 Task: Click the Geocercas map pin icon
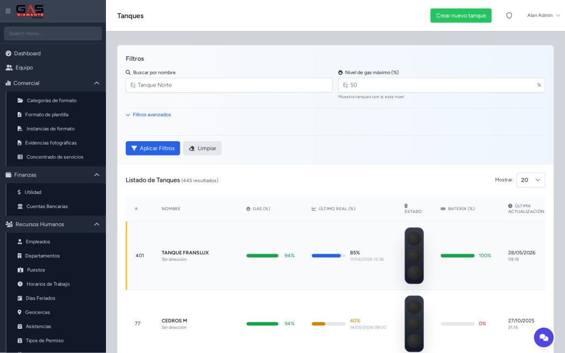[x=19, y=312]
